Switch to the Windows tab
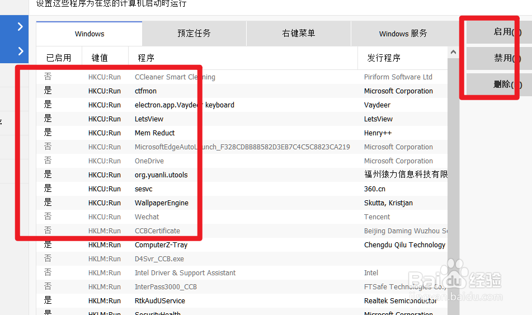Screen dimensions: 532x315 (90, 34)
